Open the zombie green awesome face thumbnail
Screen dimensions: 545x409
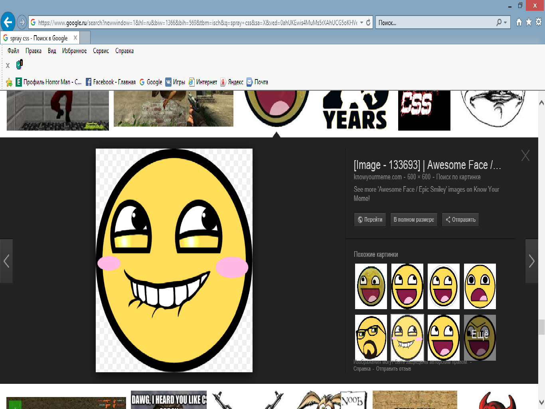tap(371, 286)
